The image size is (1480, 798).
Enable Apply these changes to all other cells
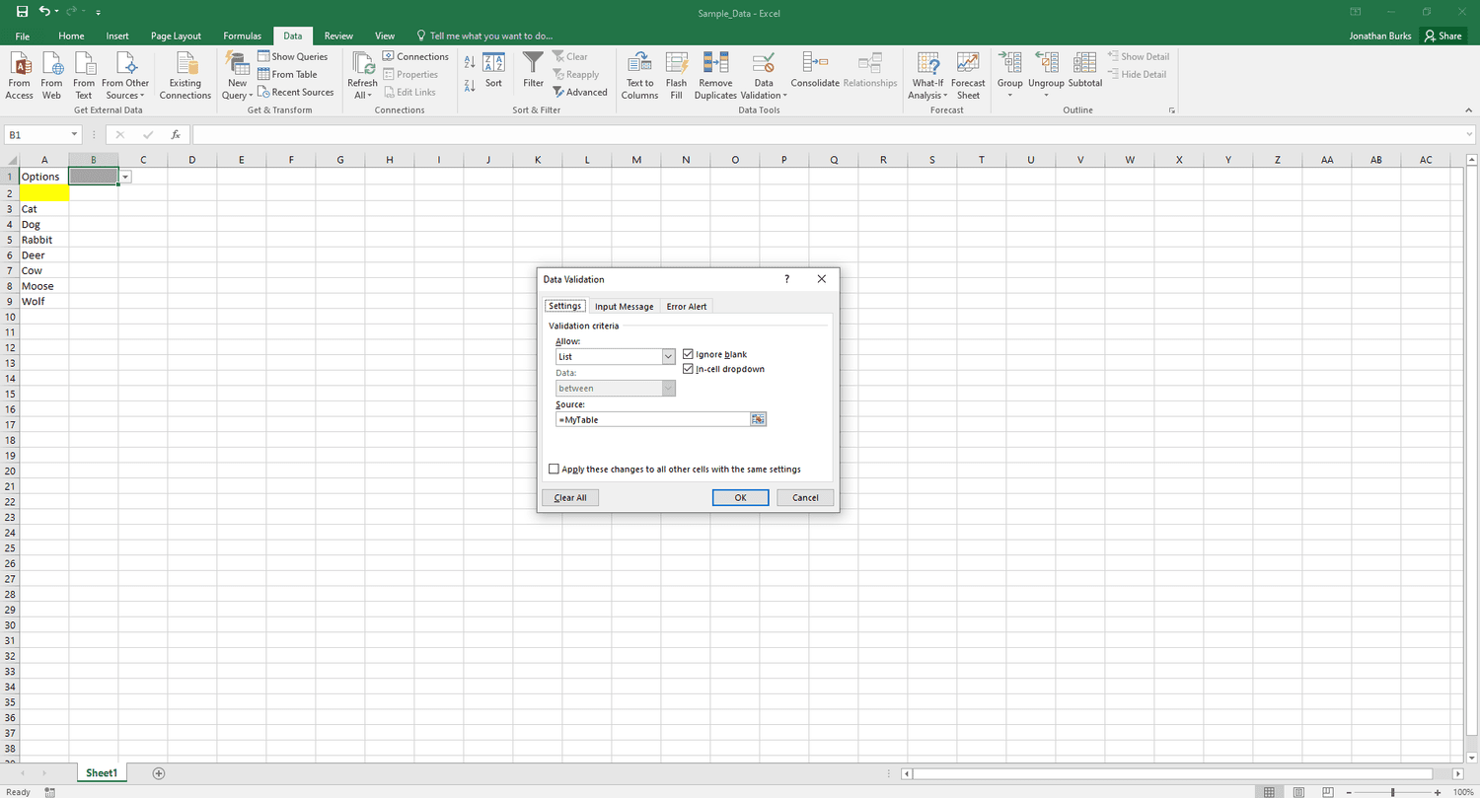click(x=554, y=470)
